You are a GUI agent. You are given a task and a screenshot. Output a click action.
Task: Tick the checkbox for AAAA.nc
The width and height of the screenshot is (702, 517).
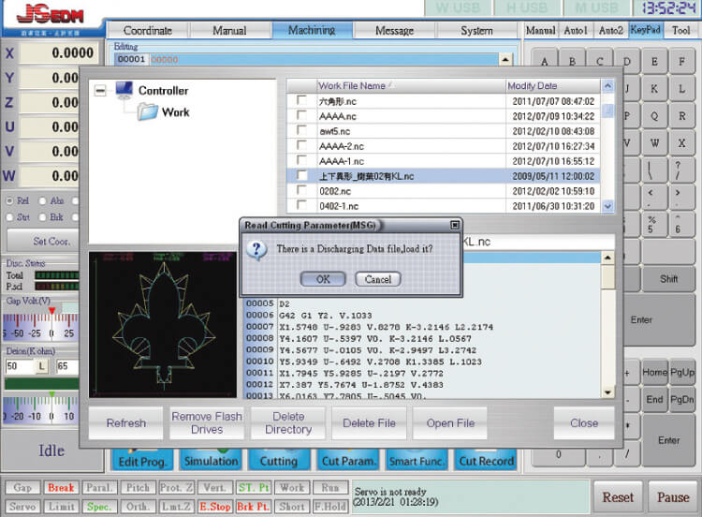click(301, 115)
